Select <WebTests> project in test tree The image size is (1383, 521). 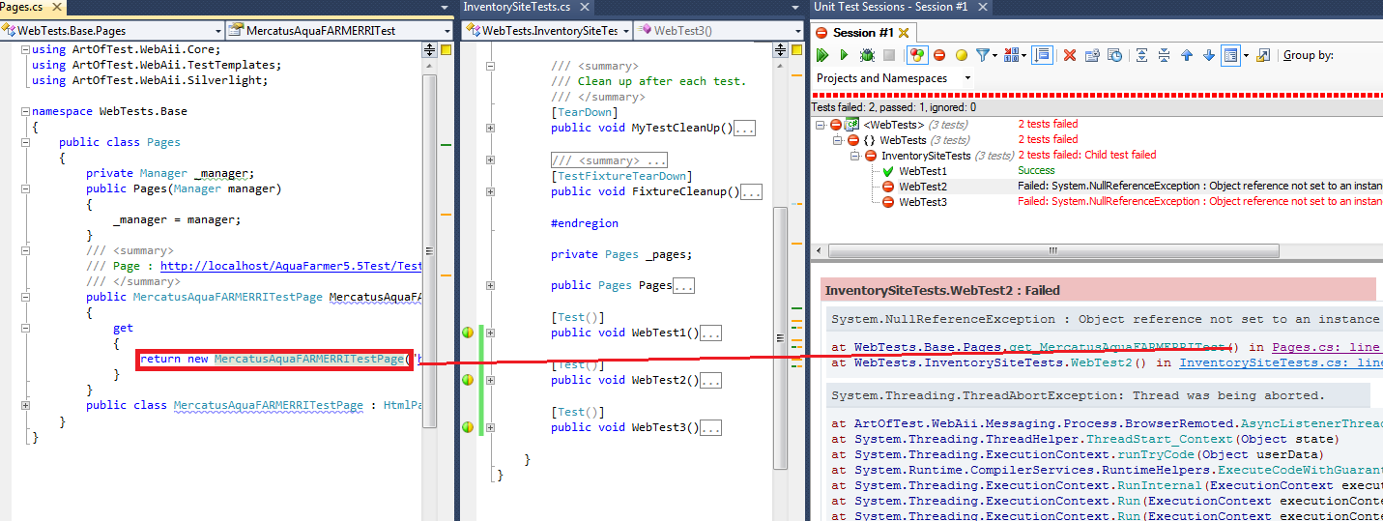point(894,125)
